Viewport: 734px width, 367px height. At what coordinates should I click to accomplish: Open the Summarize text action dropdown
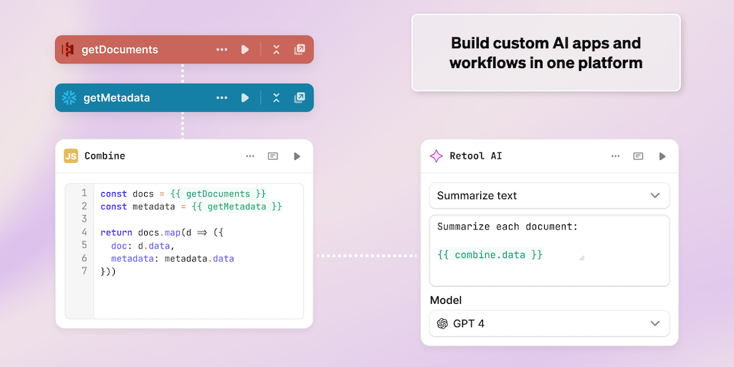coord(550,196)
